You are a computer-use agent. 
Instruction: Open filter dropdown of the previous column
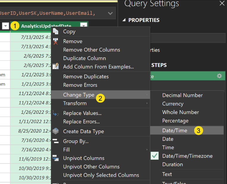point(5,26)
